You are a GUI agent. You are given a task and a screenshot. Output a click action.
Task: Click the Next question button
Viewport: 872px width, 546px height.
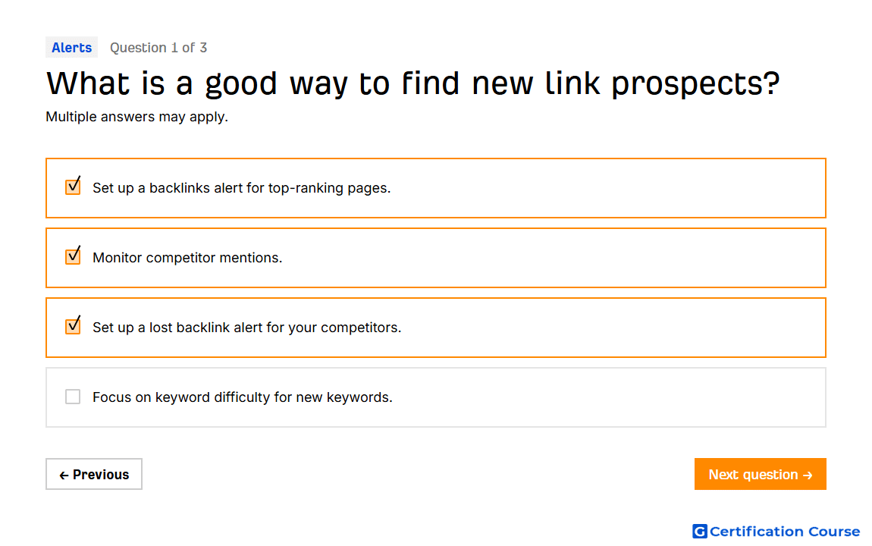760,474
